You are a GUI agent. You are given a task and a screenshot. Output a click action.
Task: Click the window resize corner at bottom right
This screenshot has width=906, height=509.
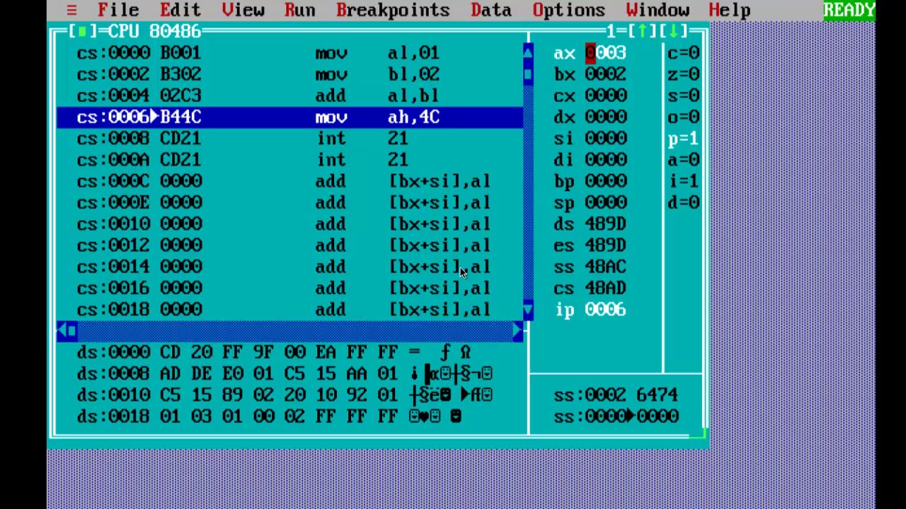coord(699,435)
